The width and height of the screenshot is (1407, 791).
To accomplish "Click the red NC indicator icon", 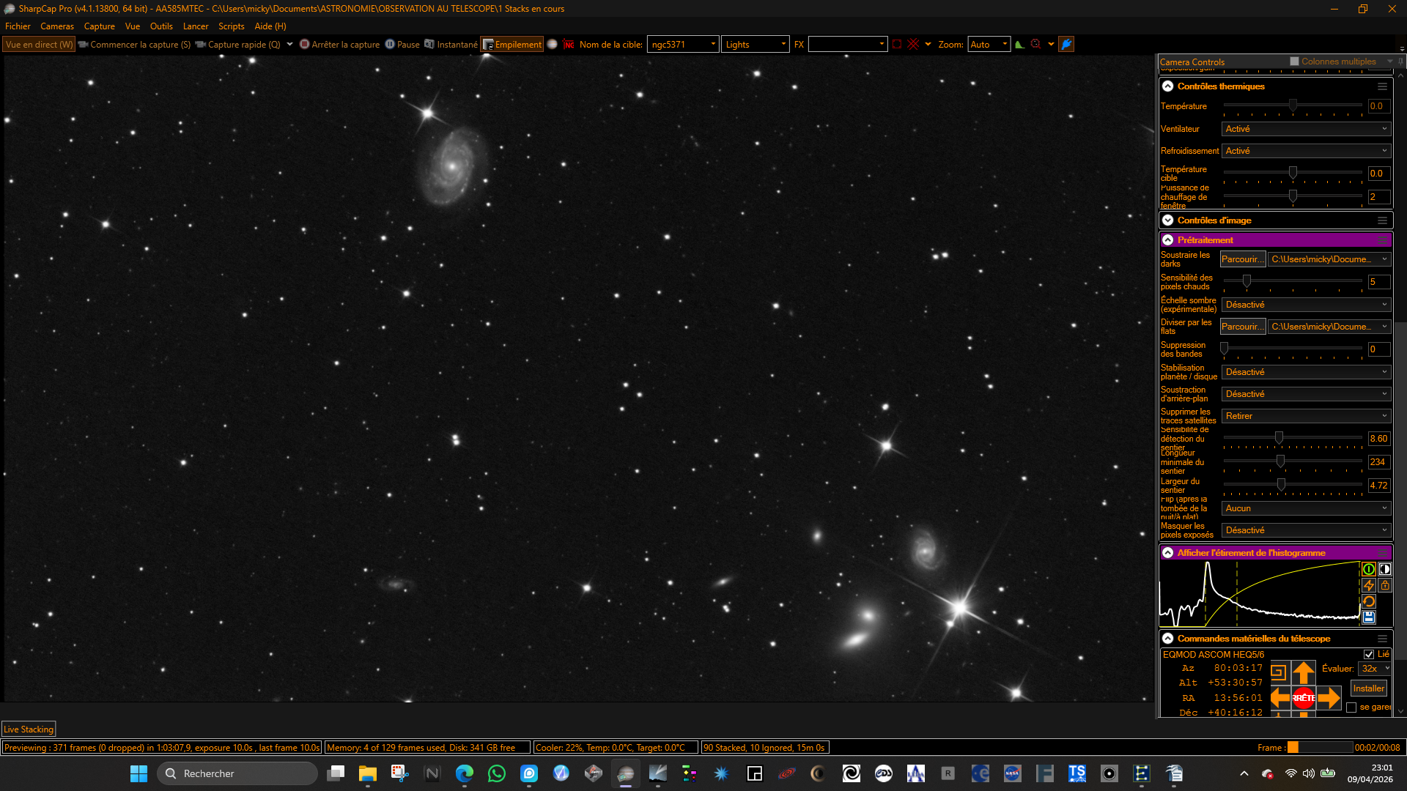I will [x=569, y=45].
